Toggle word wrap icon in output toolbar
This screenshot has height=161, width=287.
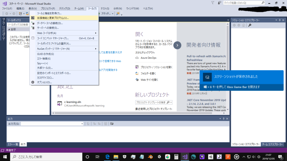coord(112,124)
